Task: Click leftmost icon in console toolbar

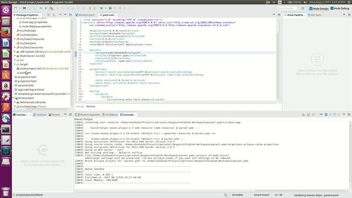Action: point(303,114)
